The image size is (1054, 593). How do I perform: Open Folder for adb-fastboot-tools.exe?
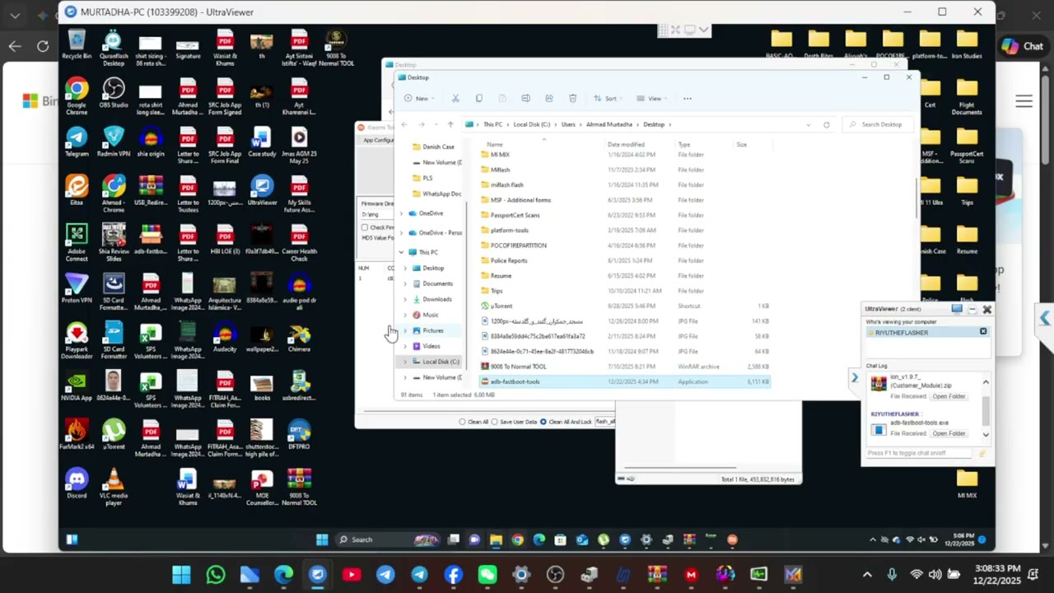tap(949, 433)
